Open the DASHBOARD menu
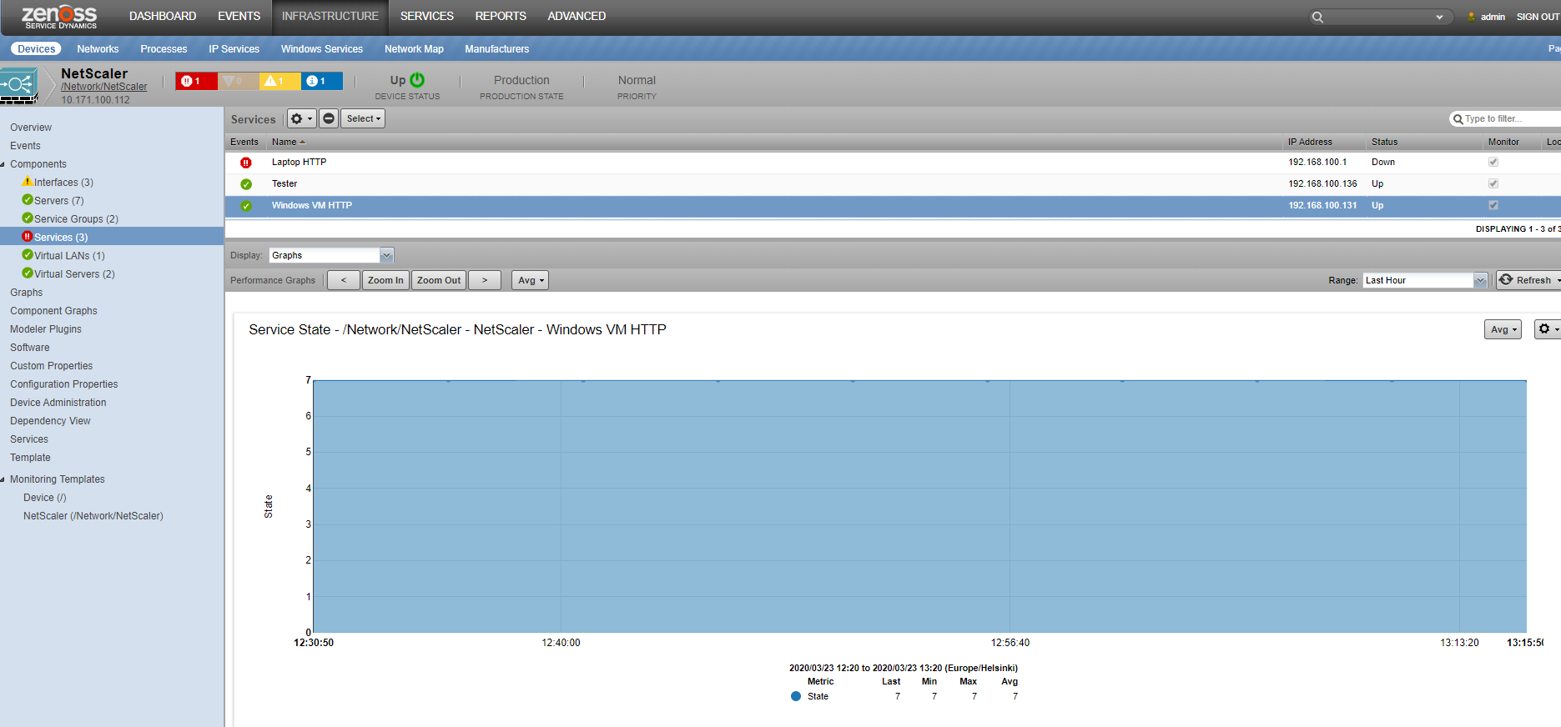 (x=163, y=17)
